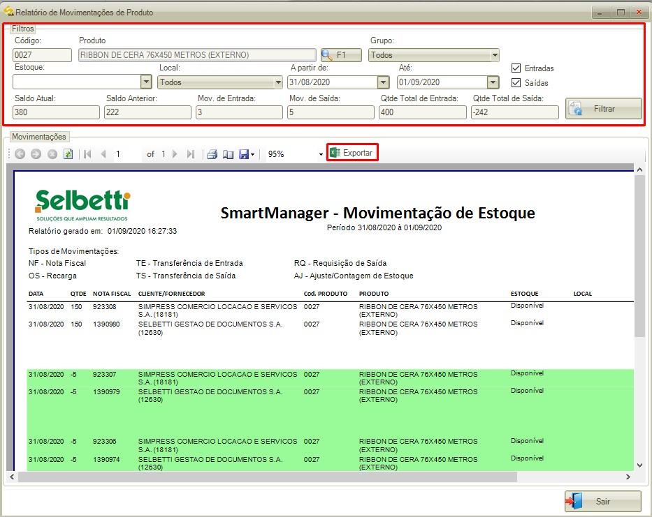
Task: Click the current page number field
Action: pyautogui.click(x=126, y=154)
